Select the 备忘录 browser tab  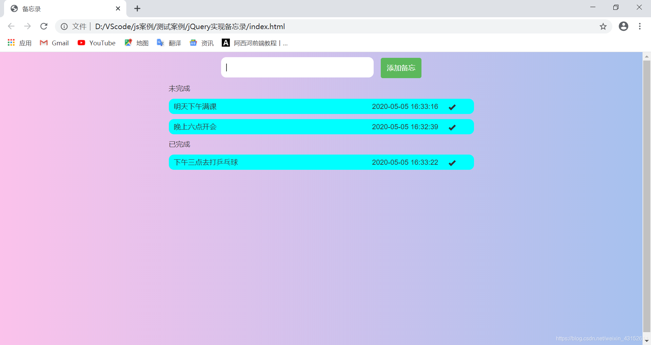coord(65,8)
